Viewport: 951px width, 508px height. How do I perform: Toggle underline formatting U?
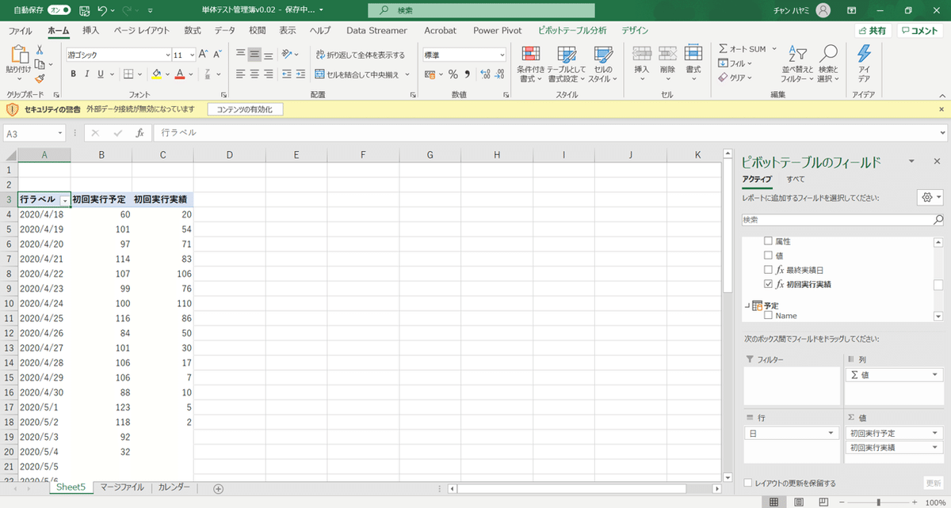pyautogui.click(x=101, y=74)
